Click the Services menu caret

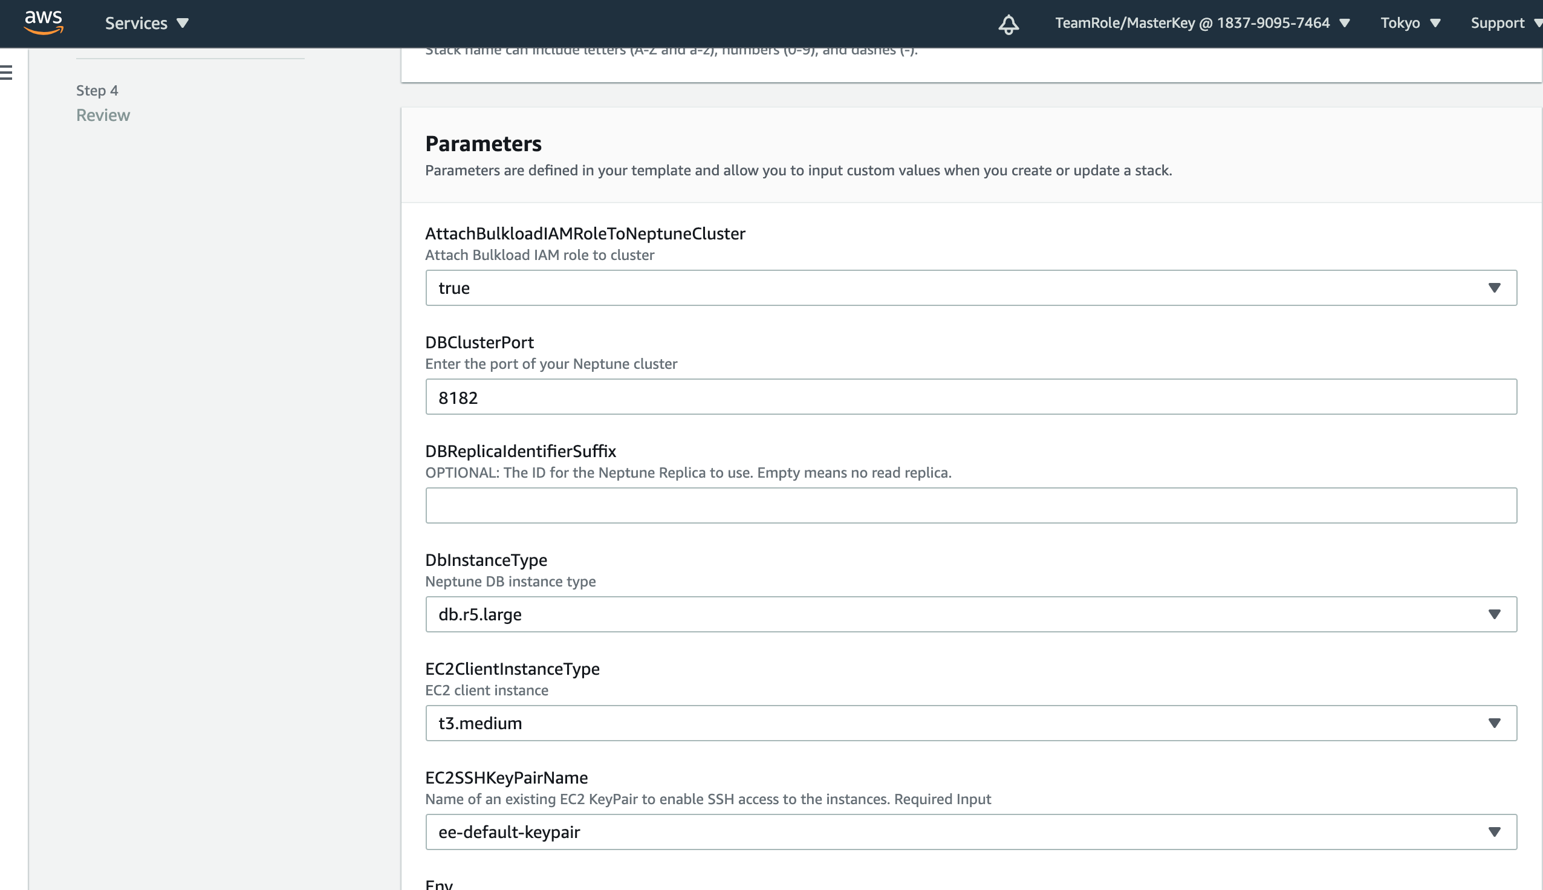182,24
